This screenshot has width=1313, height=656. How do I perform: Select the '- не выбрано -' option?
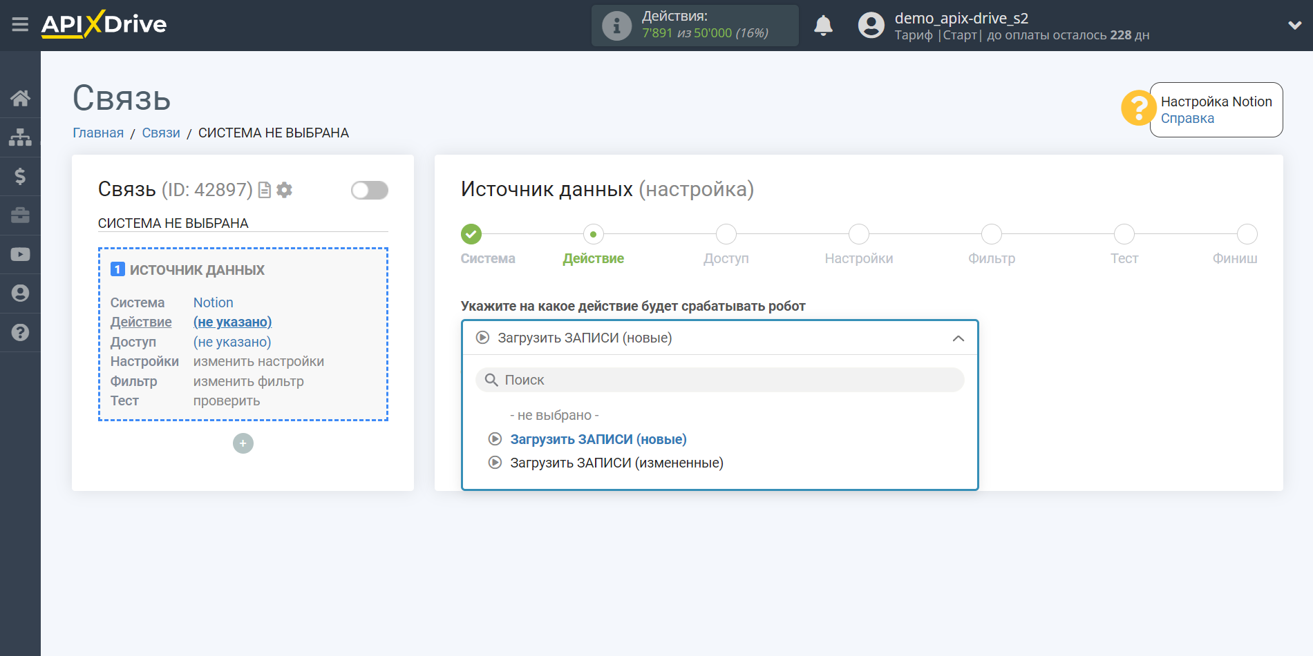554,415
